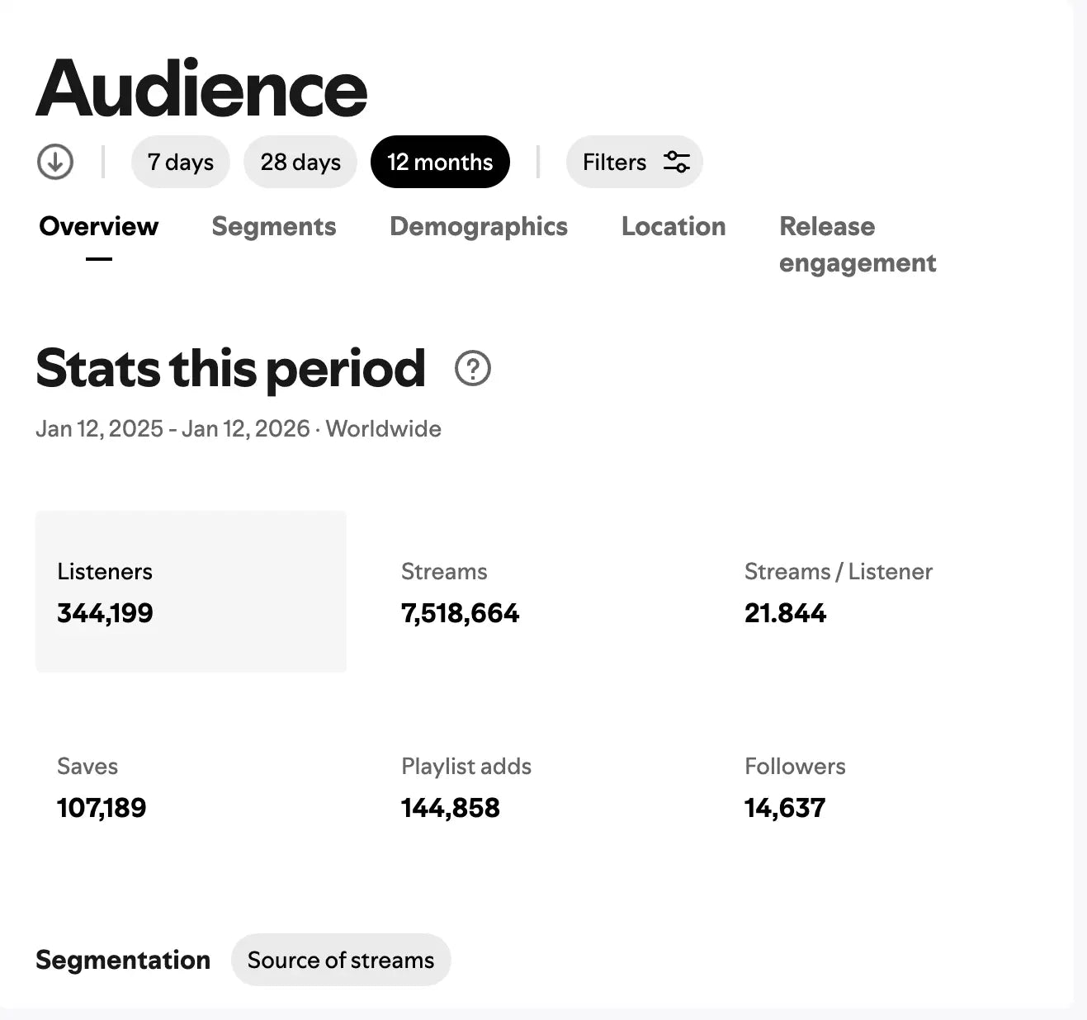Select the 7 days time period
The height and width of the screenshot is (1020, 1087).
click(181, 162)
